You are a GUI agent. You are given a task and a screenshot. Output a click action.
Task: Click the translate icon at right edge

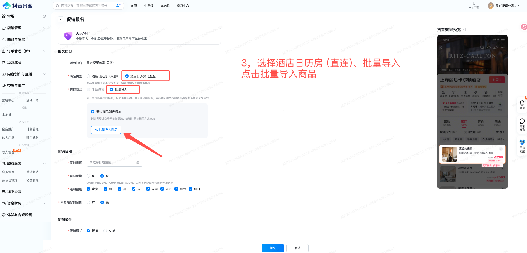pyautogui.click(x=524, y=27)
